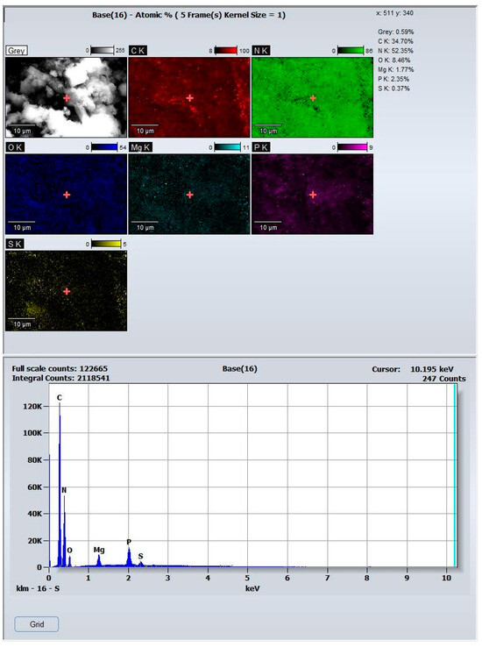Select the N K green nitrogen map
482x647 pixels.
(312, 97)
